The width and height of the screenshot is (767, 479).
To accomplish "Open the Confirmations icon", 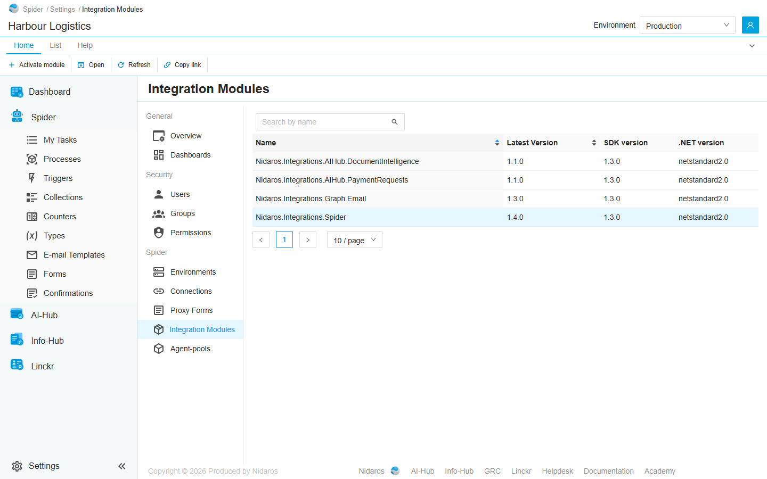I will tap(32, 293).
